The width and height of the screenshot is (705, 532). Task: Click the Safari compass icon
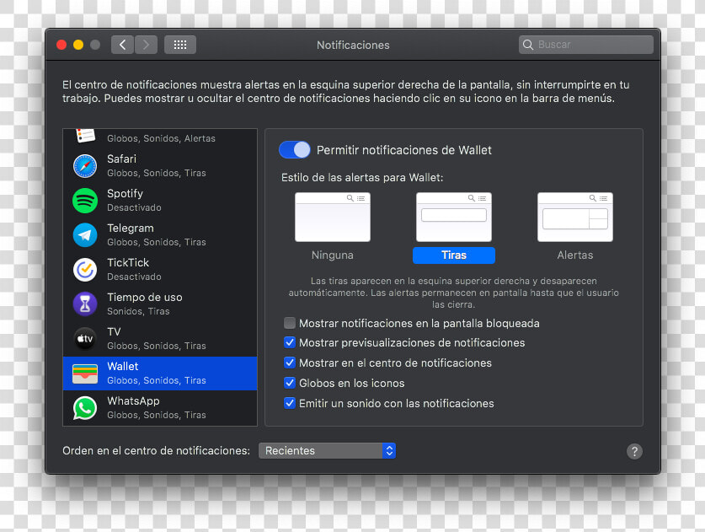point(85,166)
